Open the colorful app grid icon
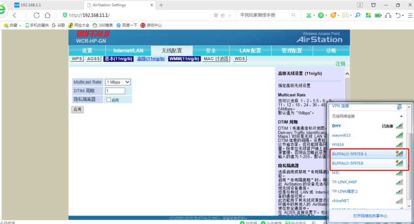Viewport: 414px width, 224px height. (x=367, y=15)
